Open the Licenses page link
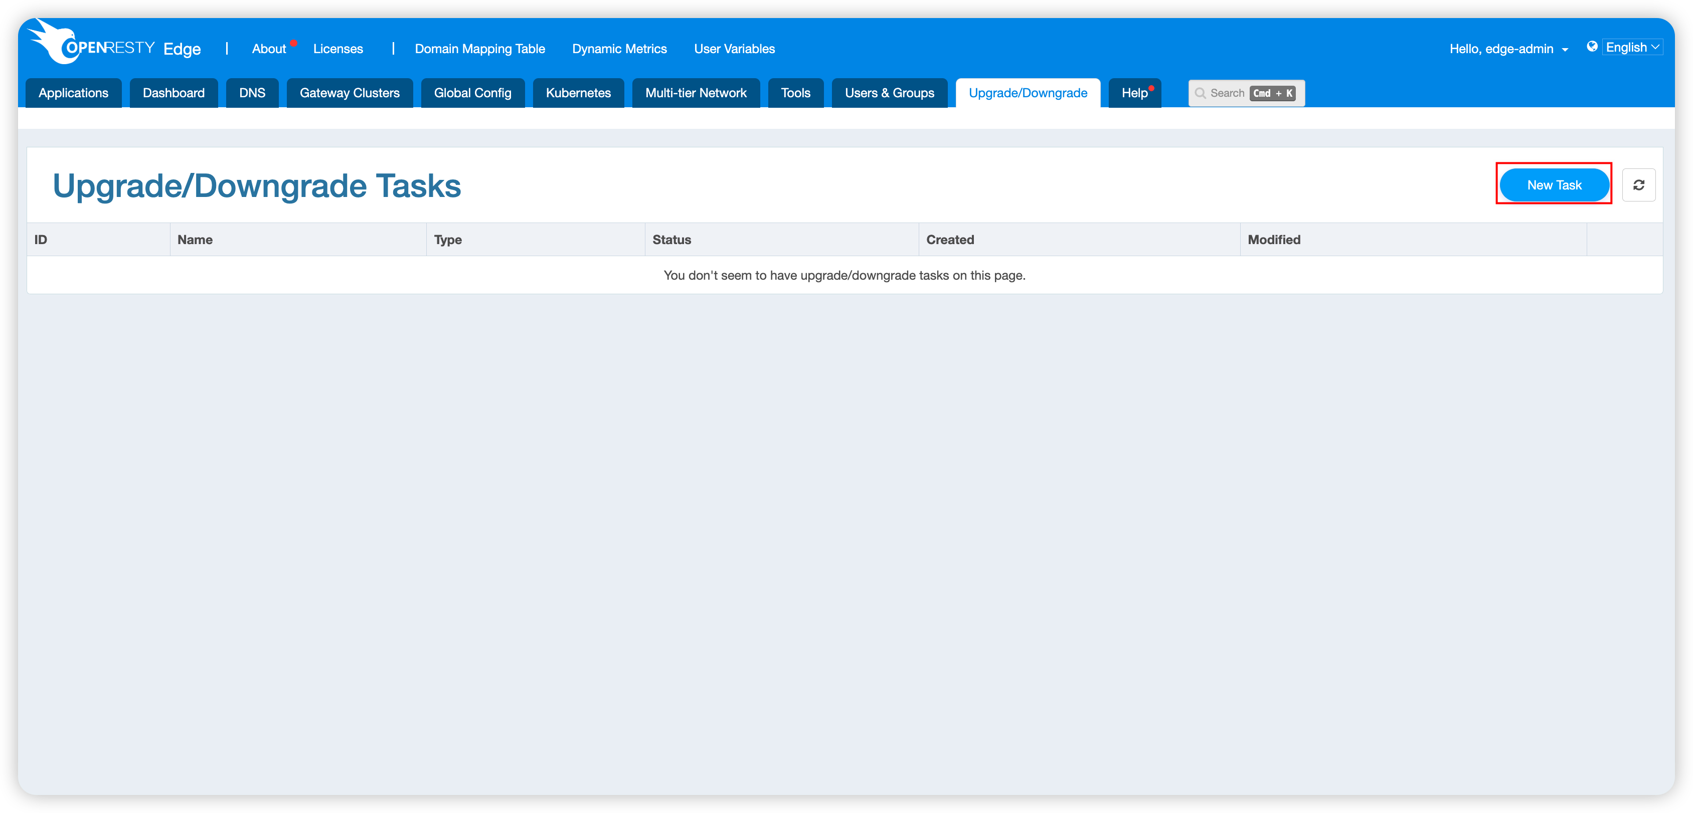This screenshot has height=813, width=1693. (338, 49)
